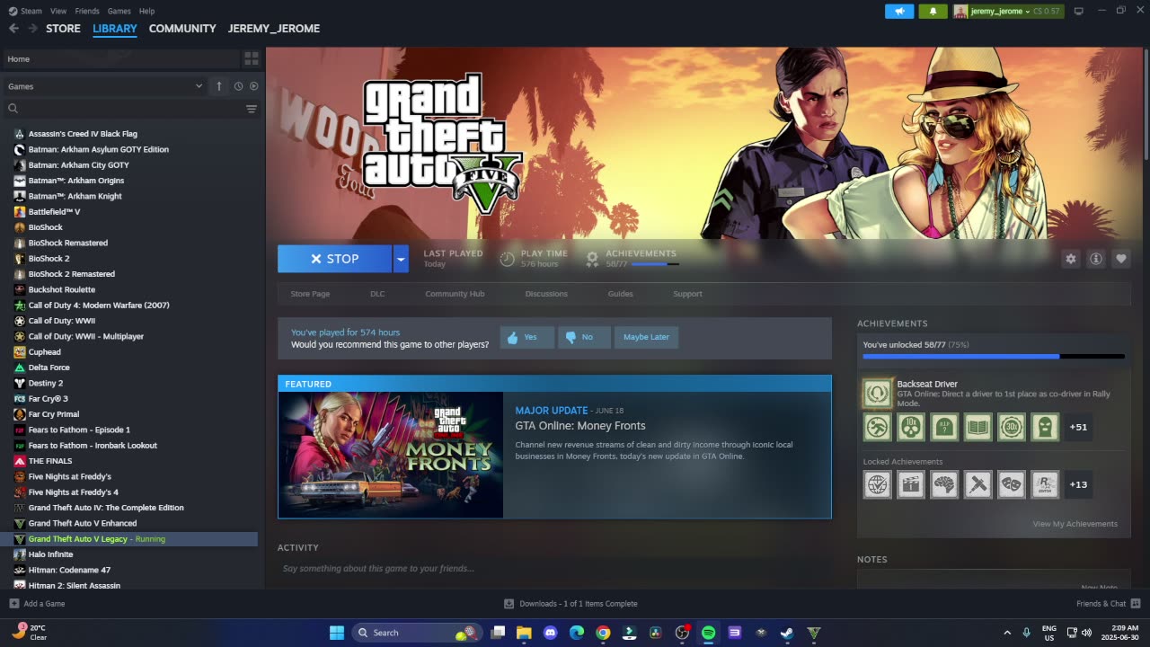The height and width of the screenshot is (647, 1150).
Task: Open Friends & Chat
Action: (x=1108, y=604)
